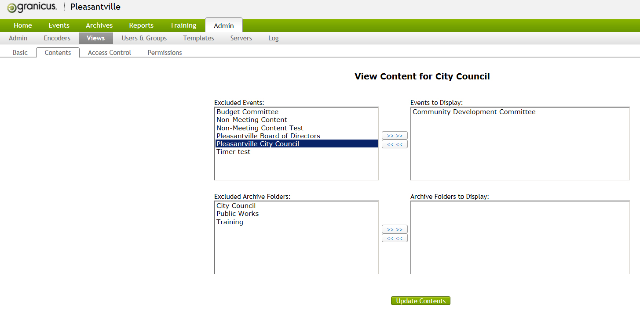
Task: Go to the Reports section
Action: tap(141, 25)
